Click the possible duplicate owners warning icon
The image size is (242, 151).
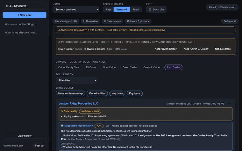[59, 42]
